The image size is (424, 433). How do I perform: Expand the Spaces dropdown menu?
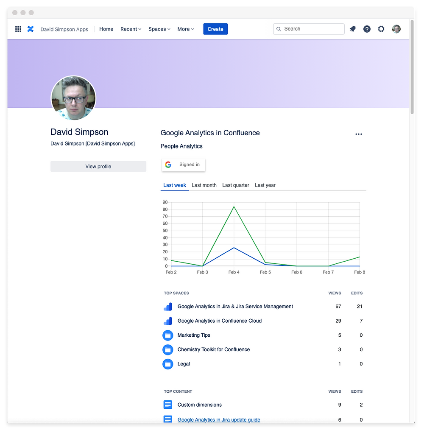click(159, 29)
